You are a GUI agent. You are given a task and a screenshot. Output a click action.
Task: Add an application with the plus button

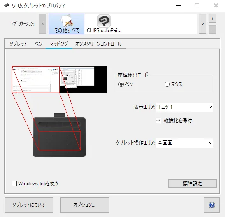click(x=212, y=19)
